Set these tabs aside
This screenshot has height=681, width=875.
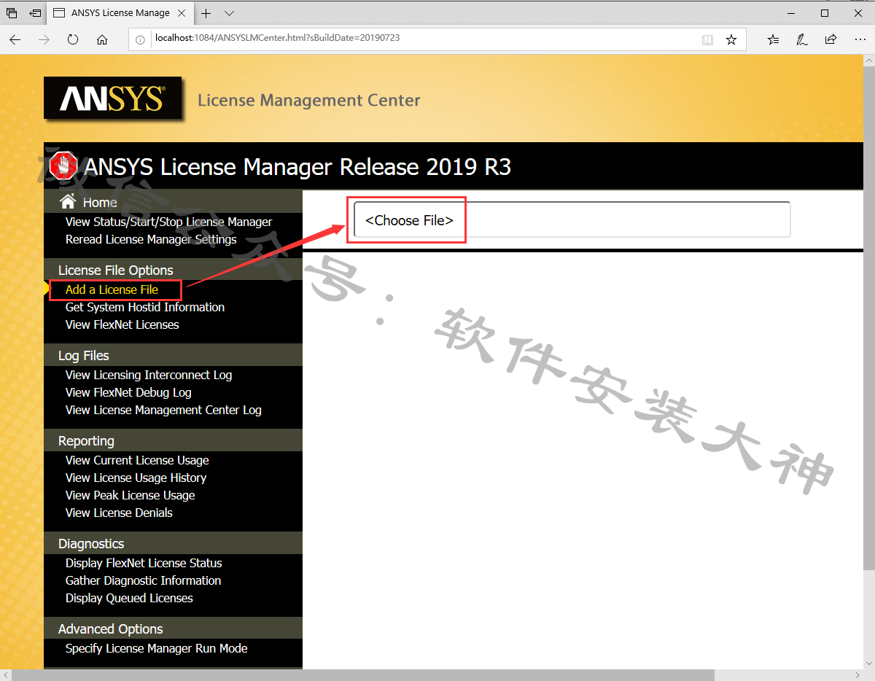point(35,13)
